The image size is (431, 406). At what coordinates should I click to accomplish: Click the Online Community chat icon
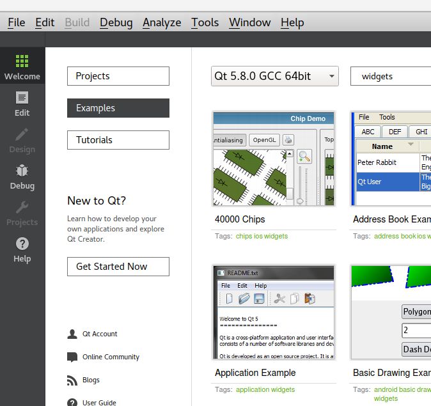[72, 357]
